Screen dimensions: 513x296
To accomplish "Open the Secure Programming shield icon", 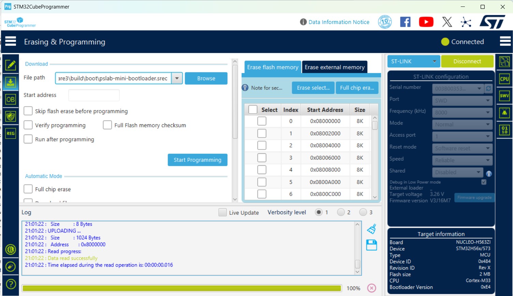I will [x=11, y=116].
